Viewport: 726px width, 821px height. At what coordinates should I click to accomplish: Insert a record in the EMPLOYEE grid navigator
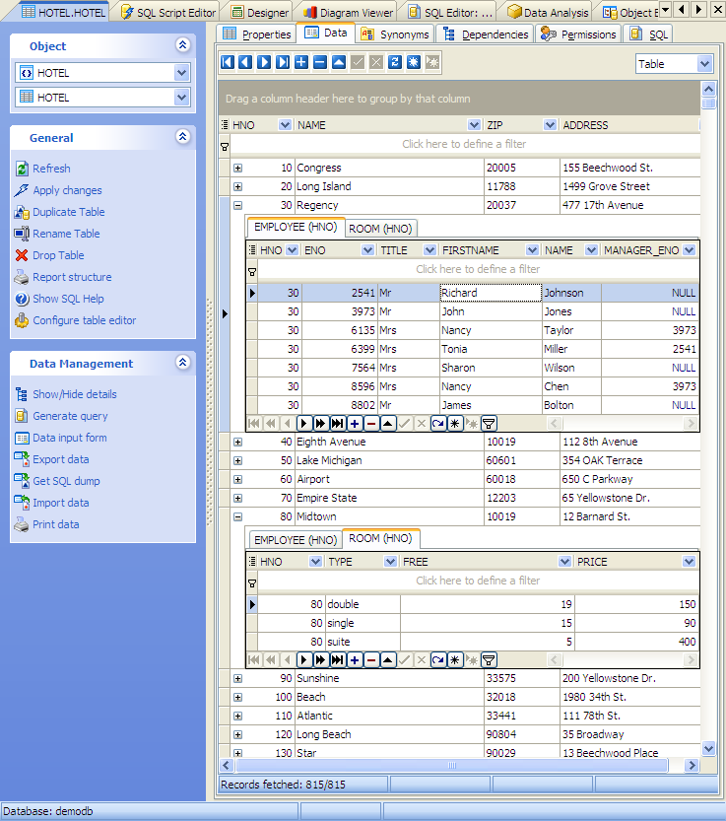coord(355,424)
